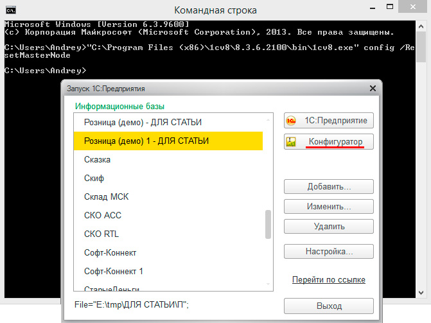Select the СтарыеДеньги infobase at list bottom
Screen dimensions: 431x323
(x=168, y=287)
